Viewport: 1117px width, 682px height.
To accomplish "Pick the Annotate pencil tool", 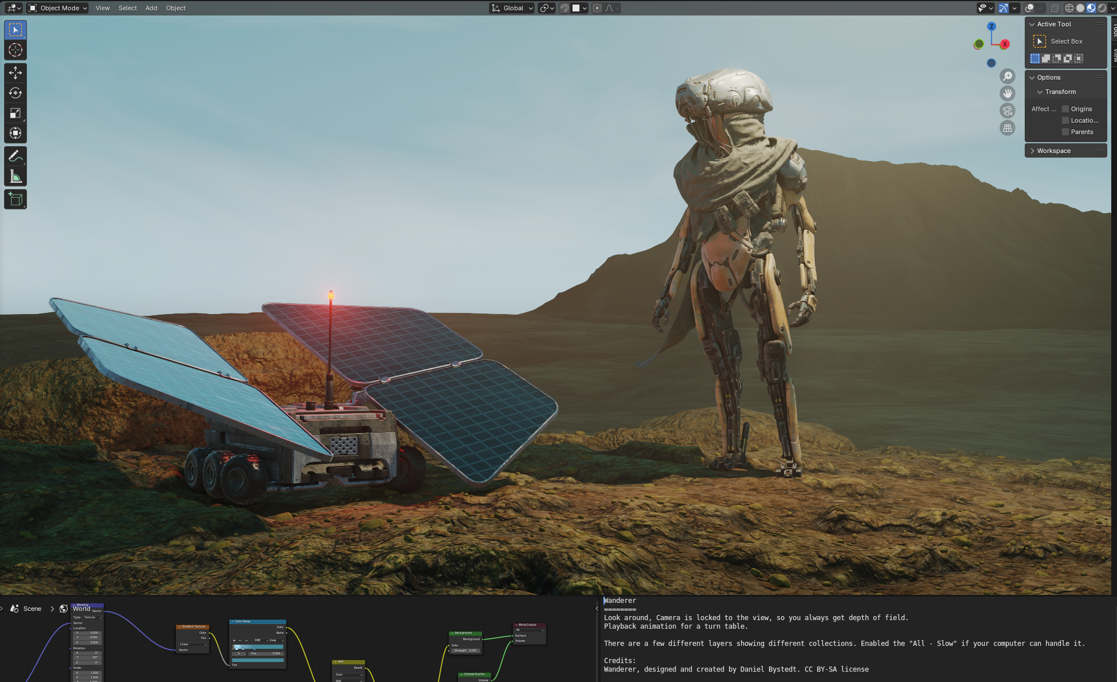I will 15,156.
